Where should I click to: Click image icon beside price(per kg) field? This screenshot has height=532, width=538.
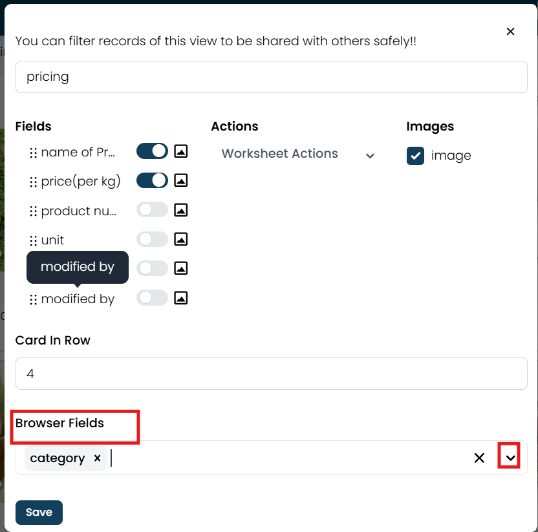point(180,180)
